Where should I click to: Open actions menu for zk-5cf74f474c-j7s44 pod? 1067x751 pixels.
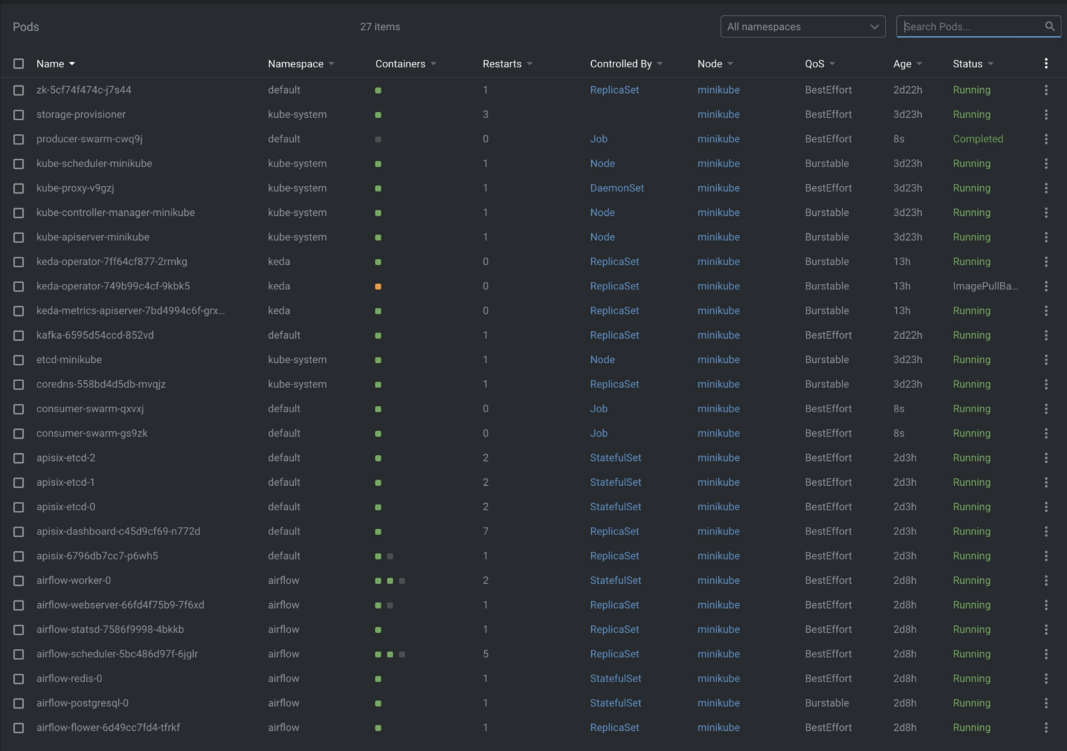click(x=1045, y=90)
